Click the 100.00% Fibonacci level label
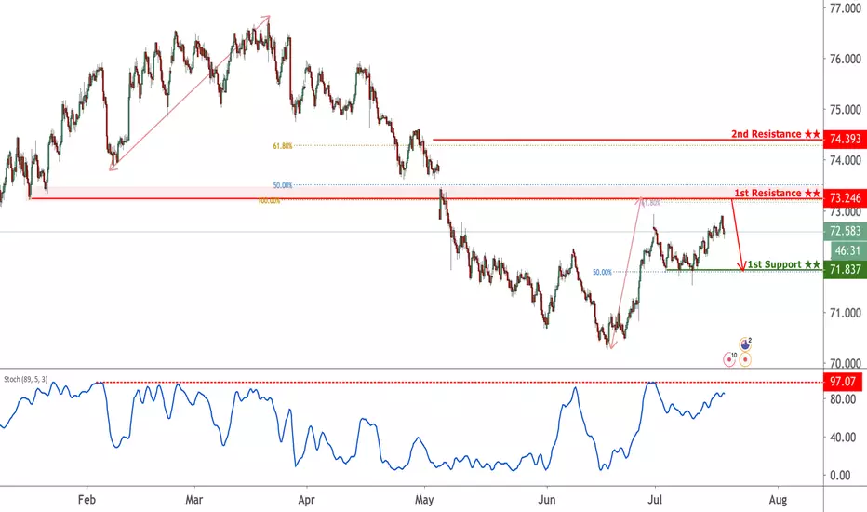Image resolution: width=867 pixels, height=512 pixels. (269, 201)
